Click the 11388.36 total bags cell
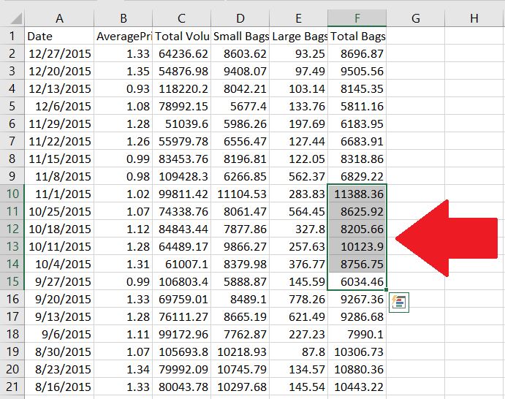 click(357, 194)
